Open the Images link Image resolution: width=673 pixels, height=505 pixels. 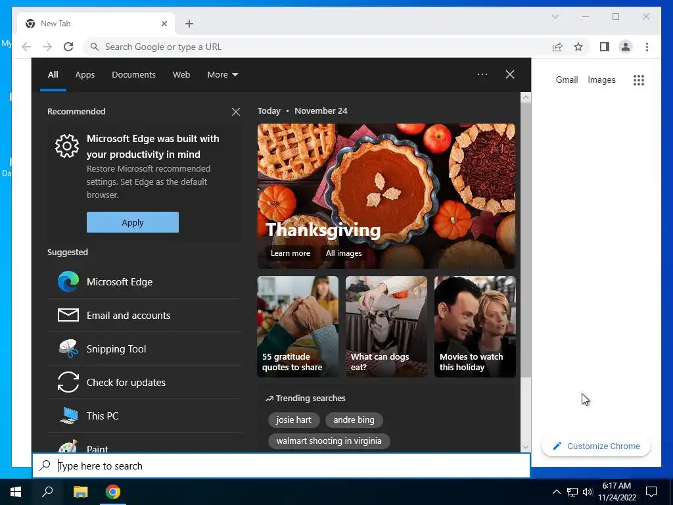pos(601,80)
